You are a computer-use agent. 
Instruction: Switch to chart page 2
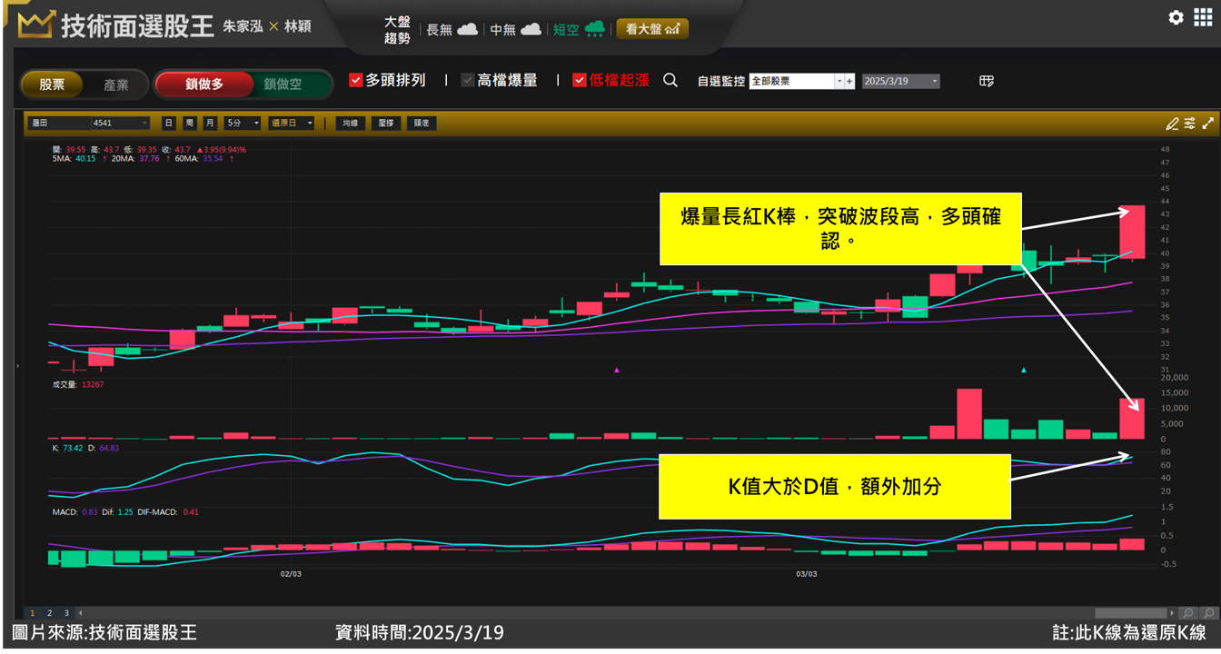click(49, 613)
